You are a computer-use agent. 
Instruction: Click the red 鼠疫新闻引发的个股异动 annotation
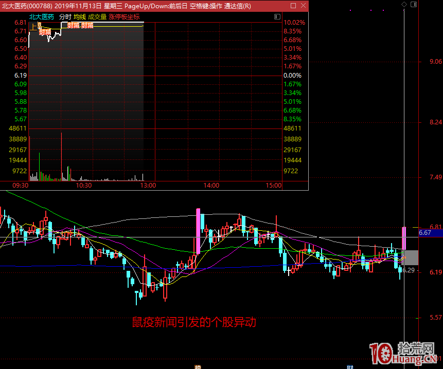[x=194, y=322]
